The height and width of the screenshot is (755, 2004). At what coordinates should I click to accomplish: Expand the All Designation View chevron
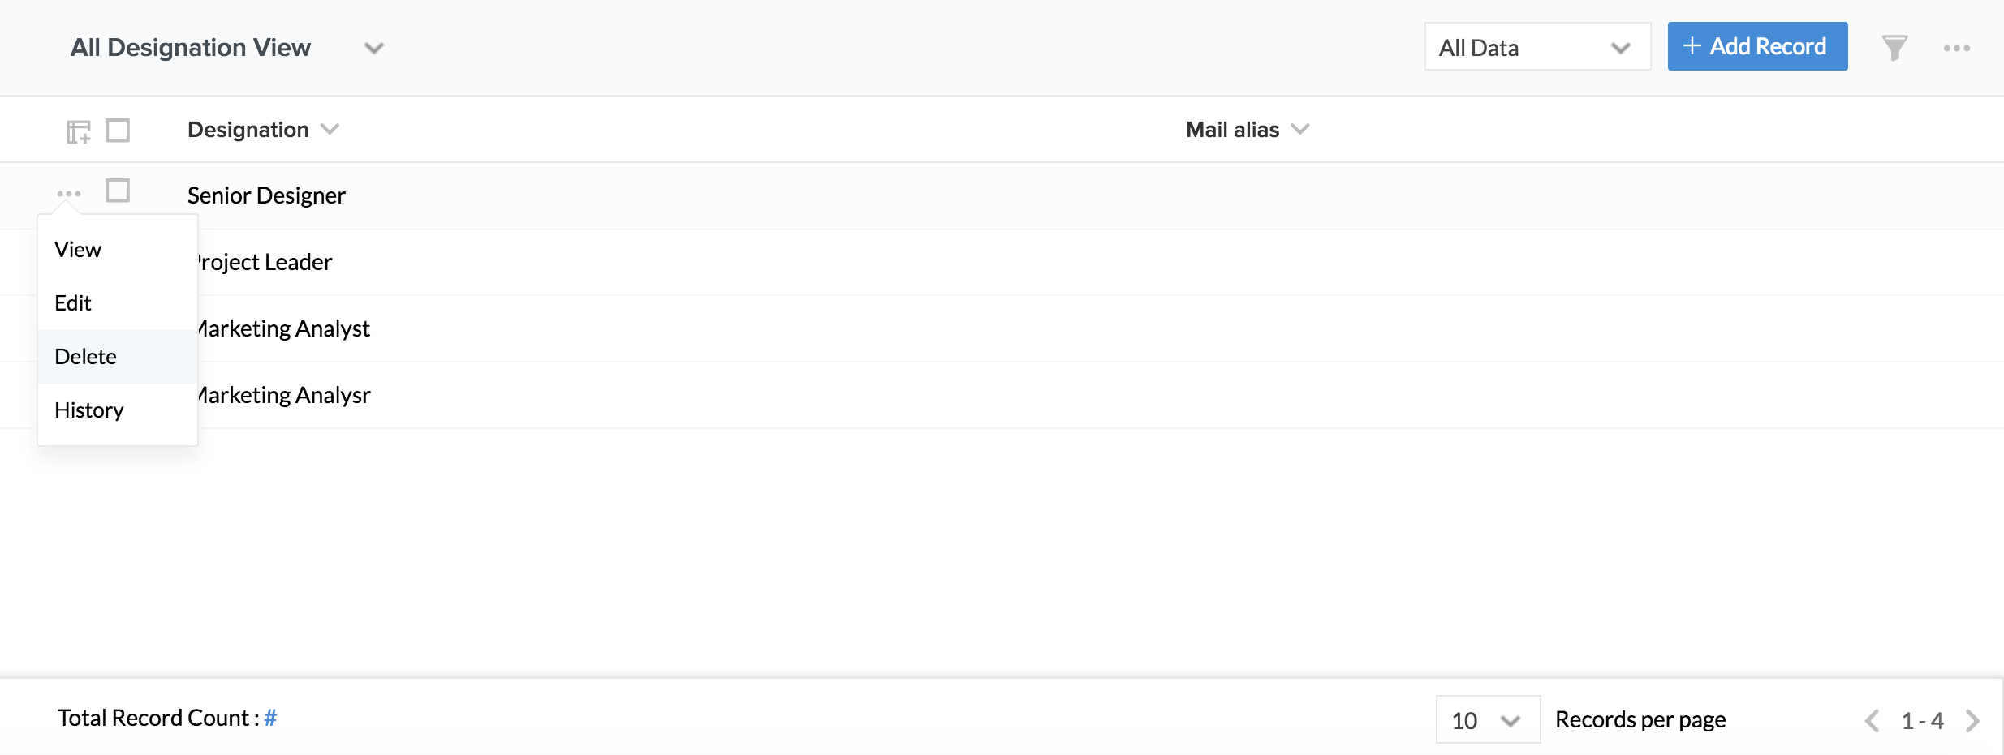[x=373, y=49]
